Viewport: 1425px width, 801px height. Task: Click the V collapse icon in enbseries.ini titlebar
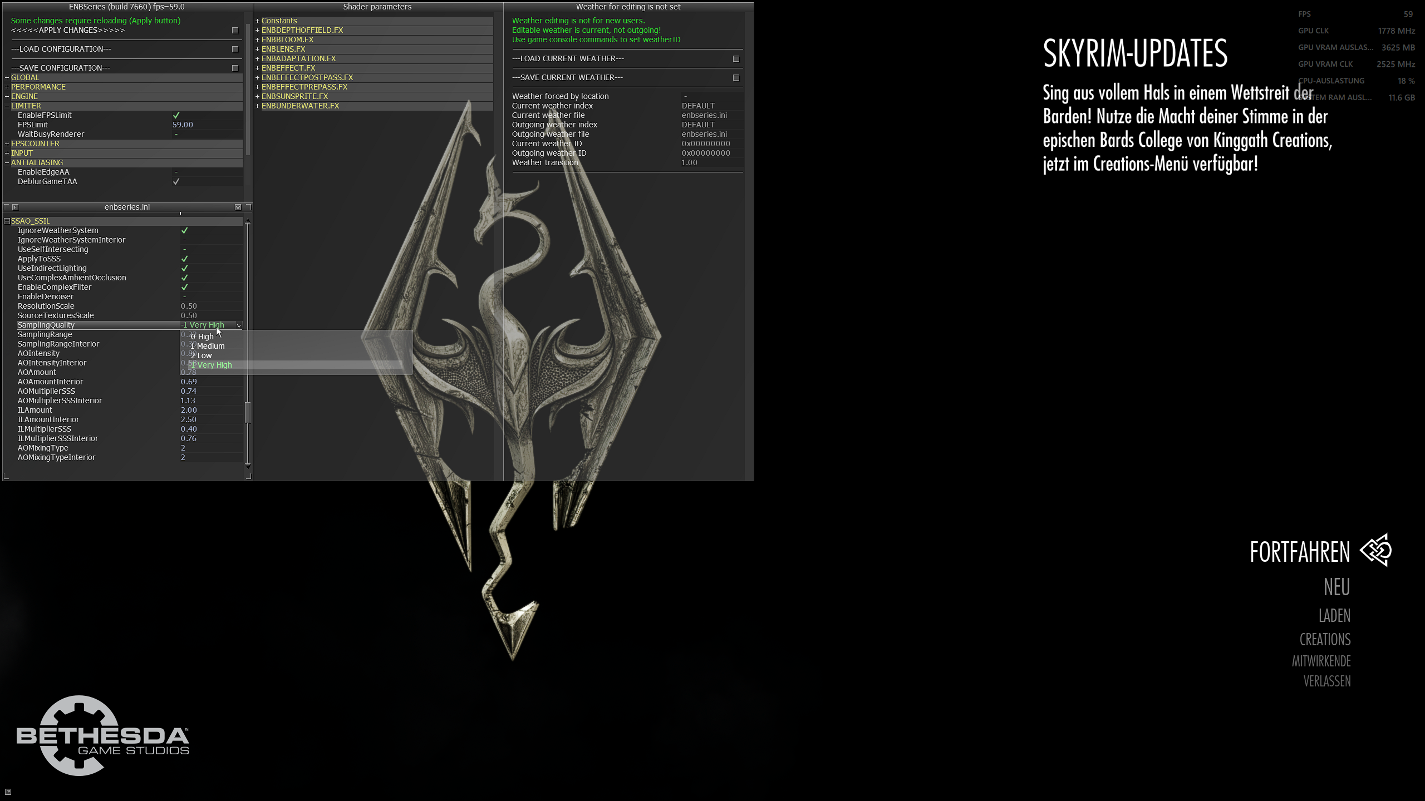238,207
